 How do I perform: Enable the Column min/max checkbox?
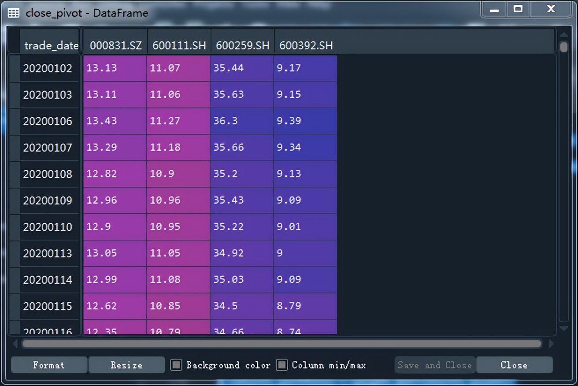point(282,365)
